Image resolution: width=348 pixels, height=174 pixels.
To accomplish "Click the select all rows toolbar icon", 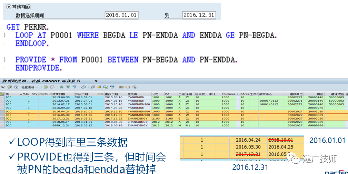I will point(46,87).
